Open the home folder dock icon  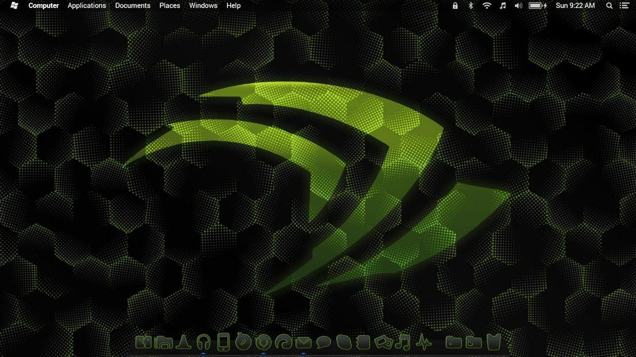coord(163,342)
